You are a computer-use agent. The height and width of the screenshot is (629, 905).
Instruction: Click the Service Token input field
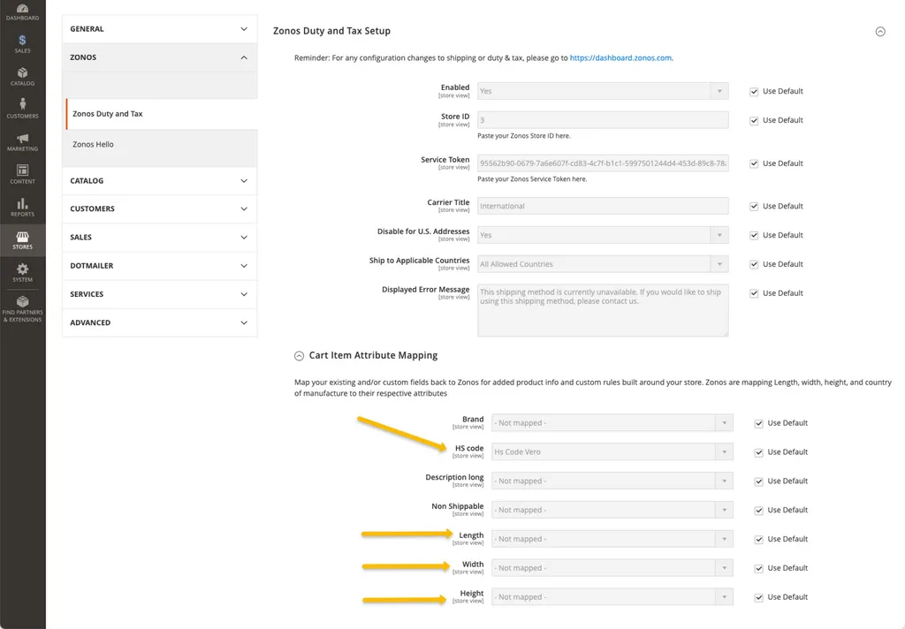click(x=603, y=163)
